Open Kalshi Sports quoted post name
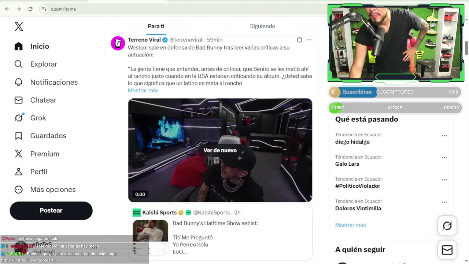The width and height of the screenshot is (469, 264). click(x=159, y=212)
